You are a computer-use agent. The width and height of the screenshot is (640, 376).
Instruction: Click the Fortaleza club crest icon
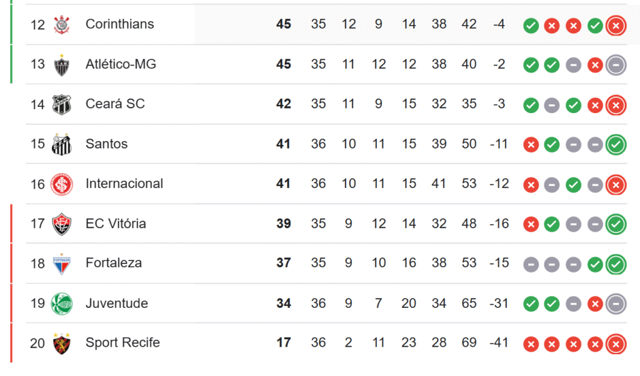[62, 264]
